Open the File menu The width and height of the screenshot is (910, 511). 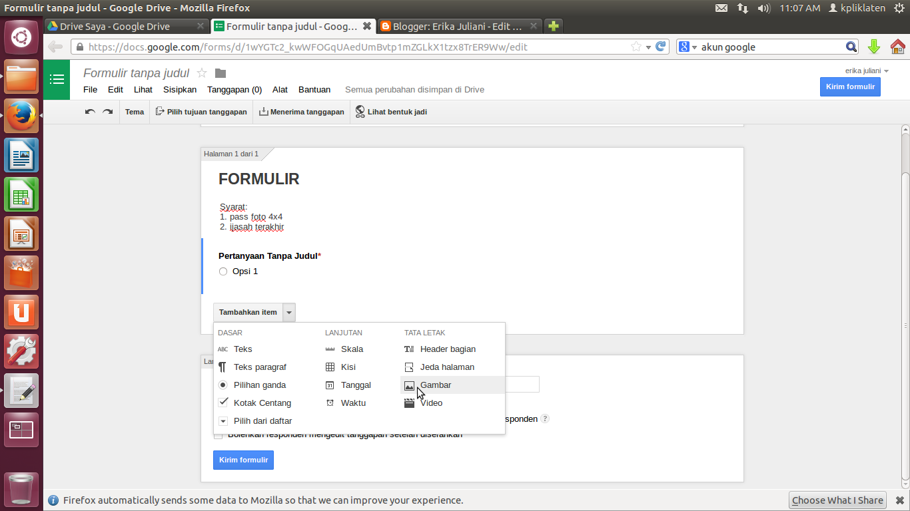(90, 89)
